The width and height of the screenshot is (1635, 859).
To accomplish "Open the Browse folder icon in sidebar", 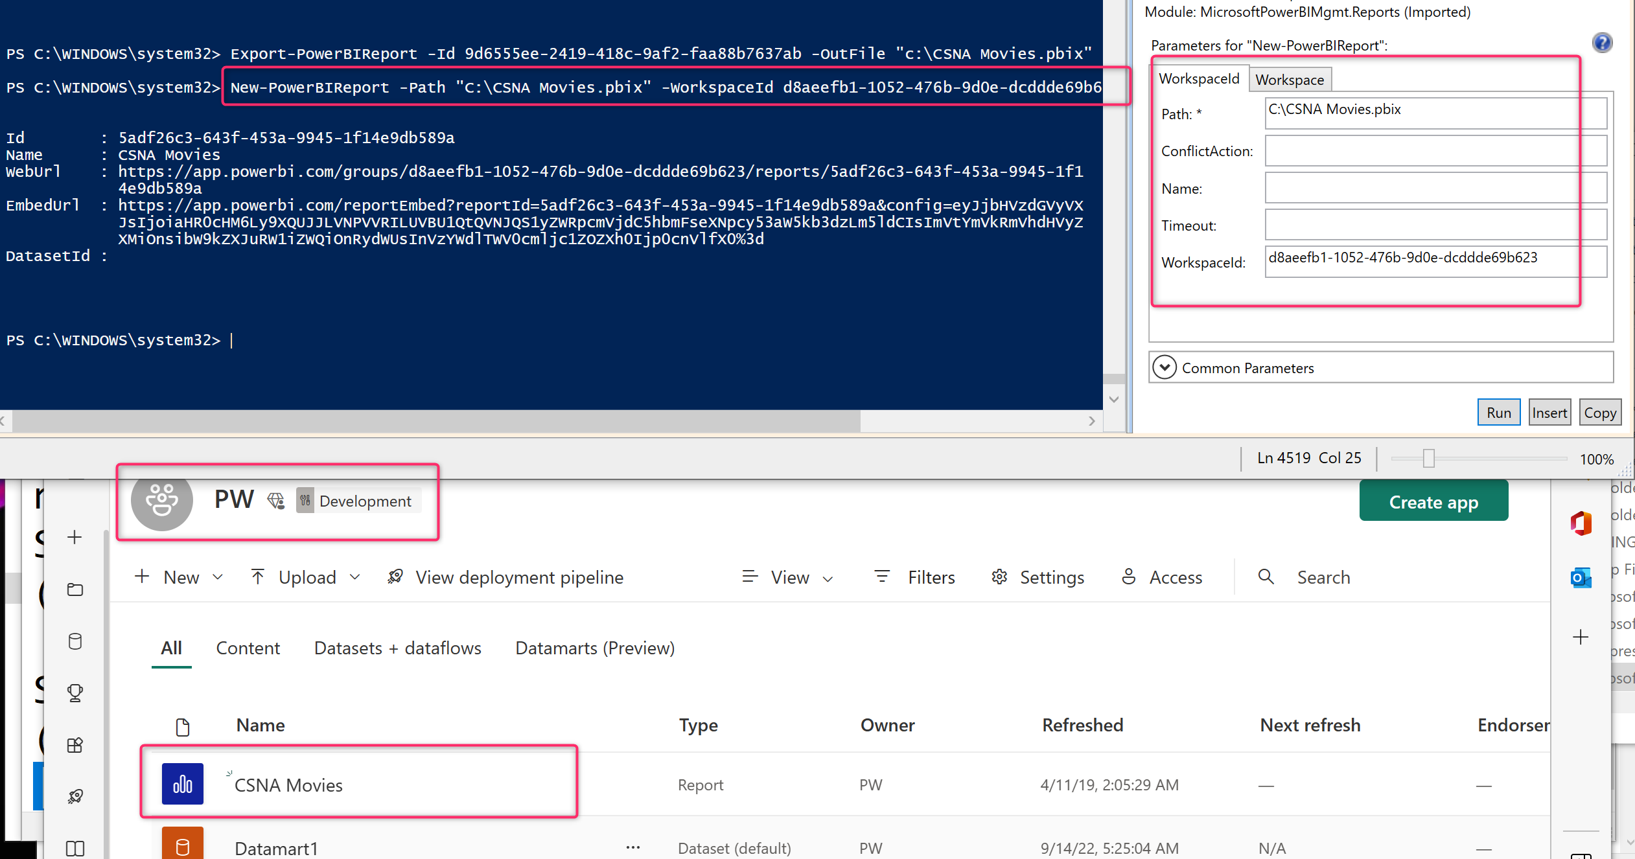I will tap(75, 590).
